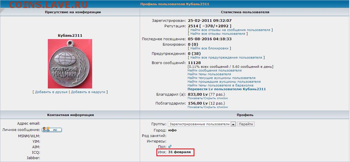Click last visit date 05-08-2016 04:18:33

coord(210,39)
